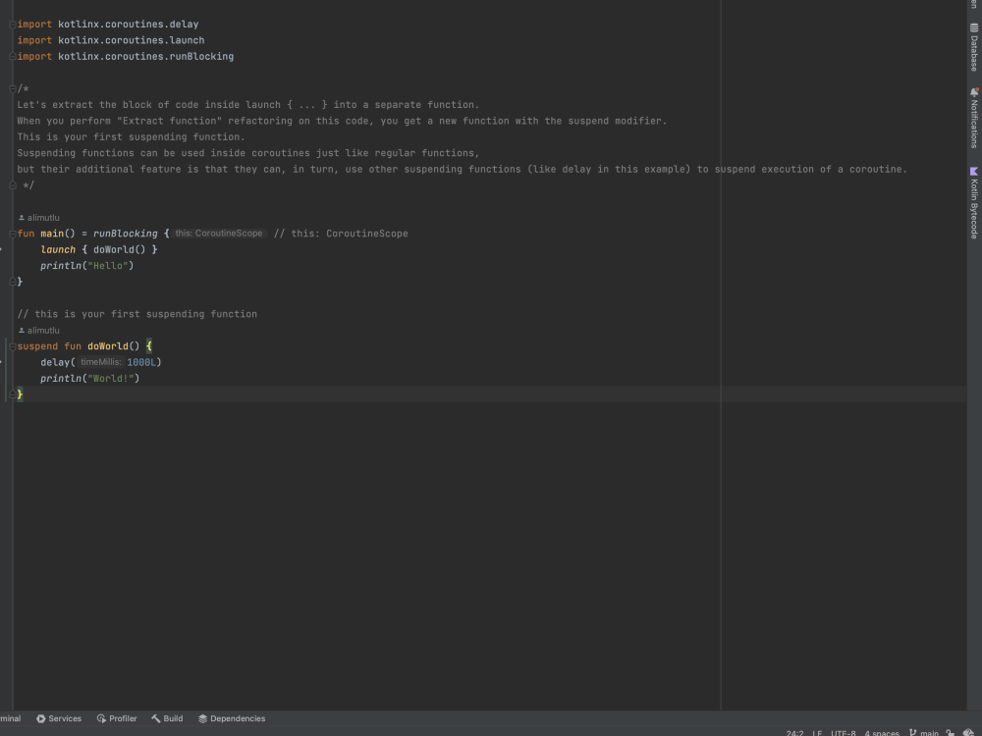The image size is (982, 736).
Task: Open the 4 spaces indentation settings
Action: (x=882, y=733)
